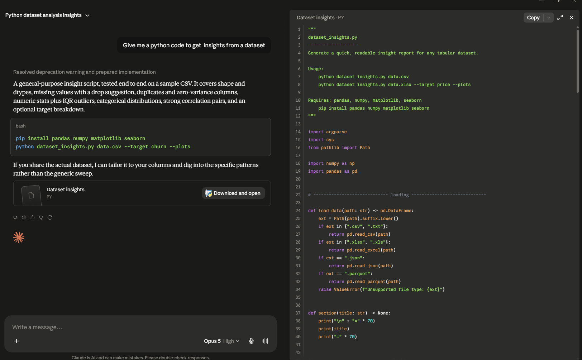Copy the response using the copy icon
Screen dimensions: 582x360
point(15,217)
